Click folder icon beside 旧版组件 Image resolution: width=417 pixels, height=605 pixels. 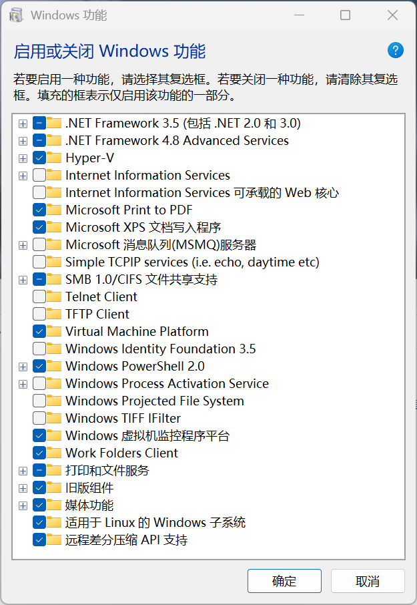54,487
